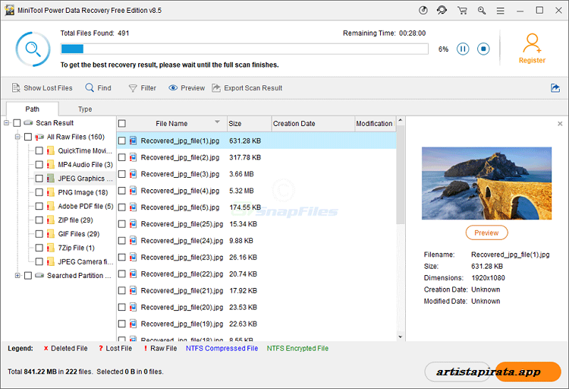The width and height of the screenshot is (569, 389).
Task: Click file icon of Recovered_jpg_file(22).jpg
Action: [134, 274]
